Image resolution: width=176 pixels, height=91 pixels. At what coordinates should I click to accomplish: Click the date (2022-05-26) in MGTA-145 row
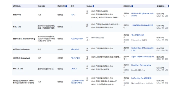pyautogui.click(x=162, y=70)
